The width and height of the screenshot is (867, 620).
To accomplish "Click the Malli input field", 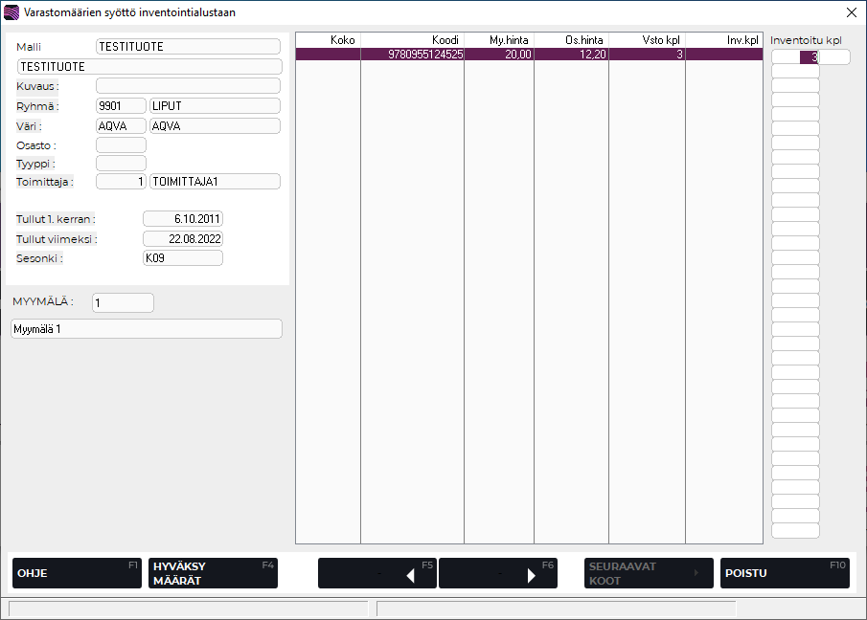I will pyautogui.click(x=188, y=46).
